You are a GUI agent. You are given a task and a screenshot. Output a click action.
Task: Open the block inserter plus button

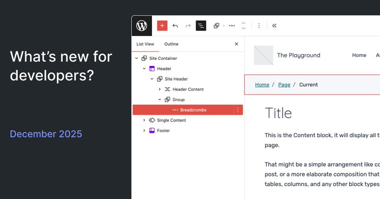coord(162,26)
